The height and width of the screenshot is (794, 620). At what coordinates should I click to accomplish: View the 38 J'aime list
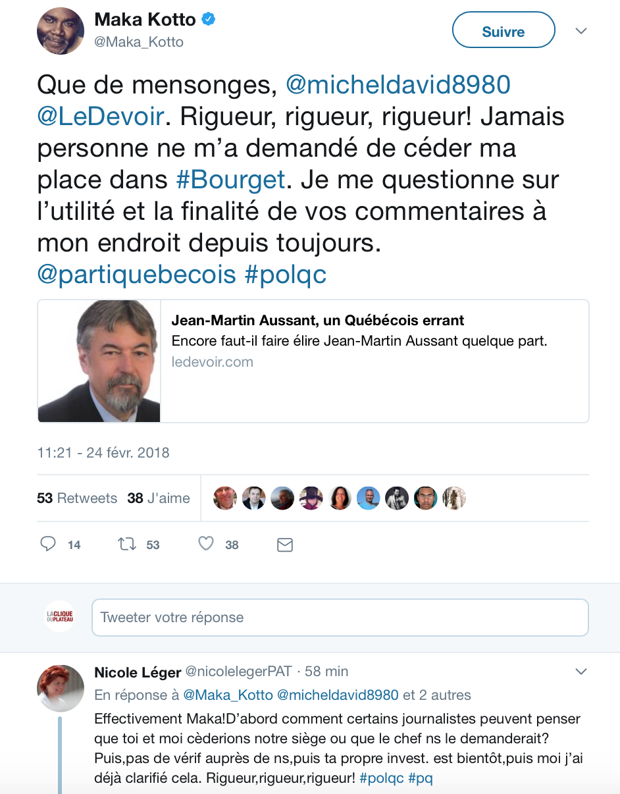tap(159, 498)
